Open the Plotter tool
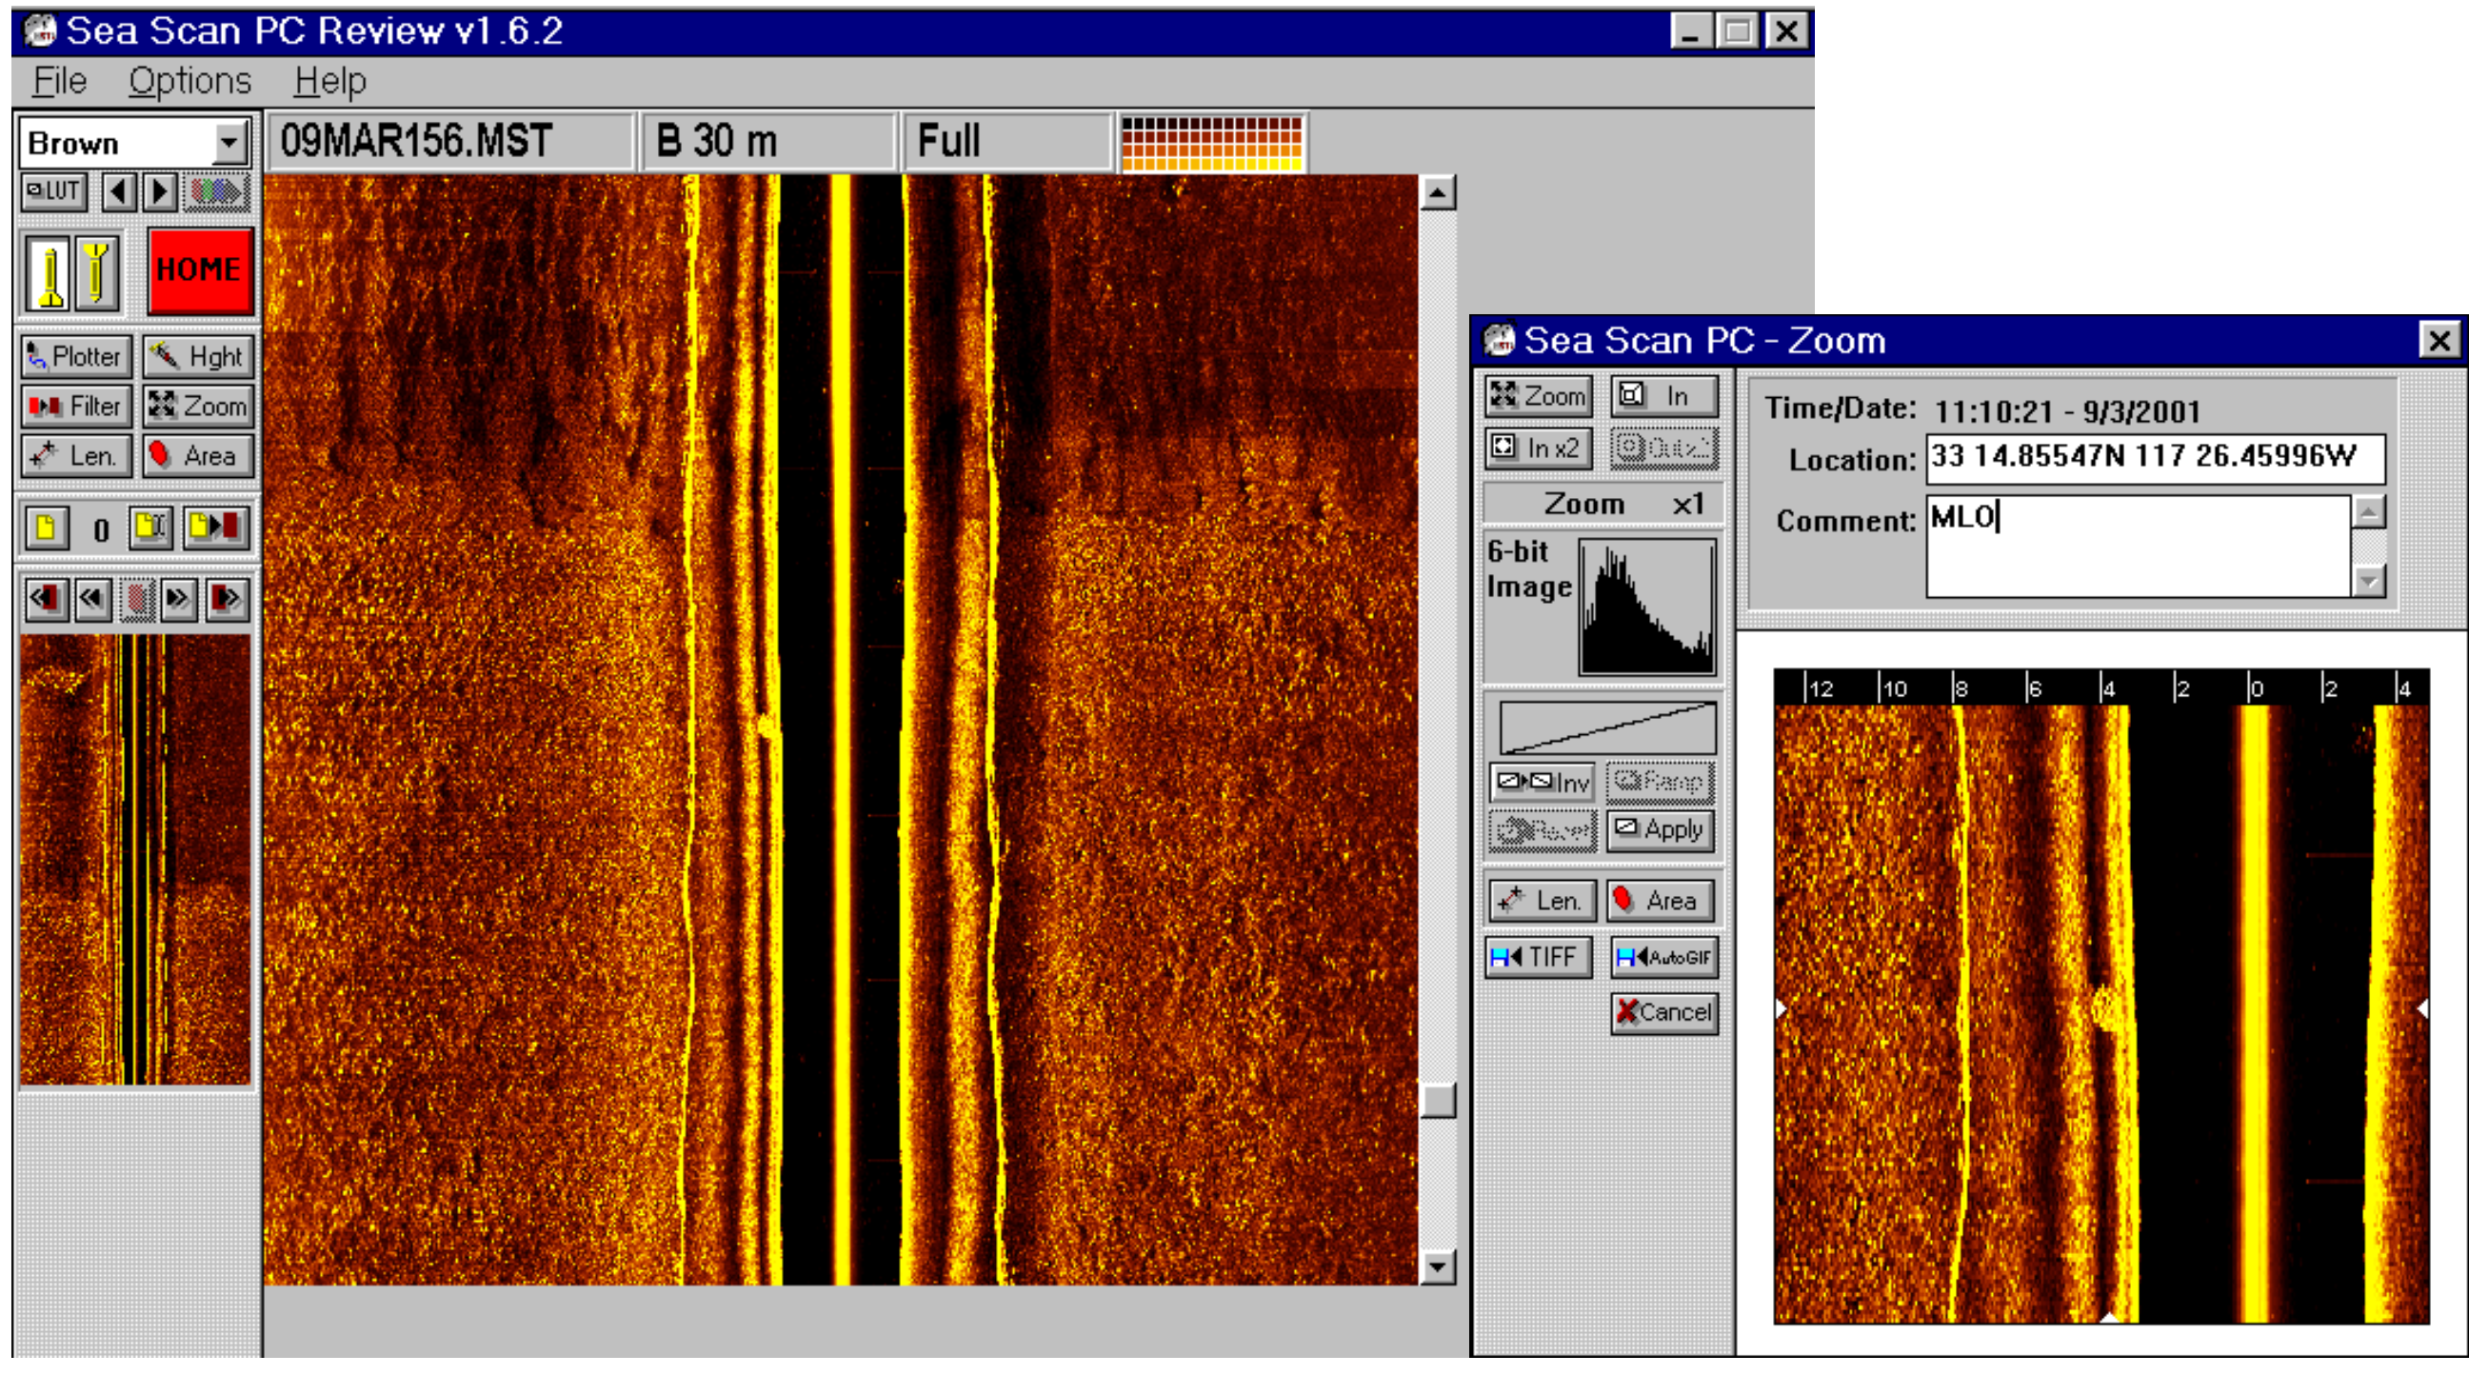Screen dimensions: 2489x1375 point(75,356)
